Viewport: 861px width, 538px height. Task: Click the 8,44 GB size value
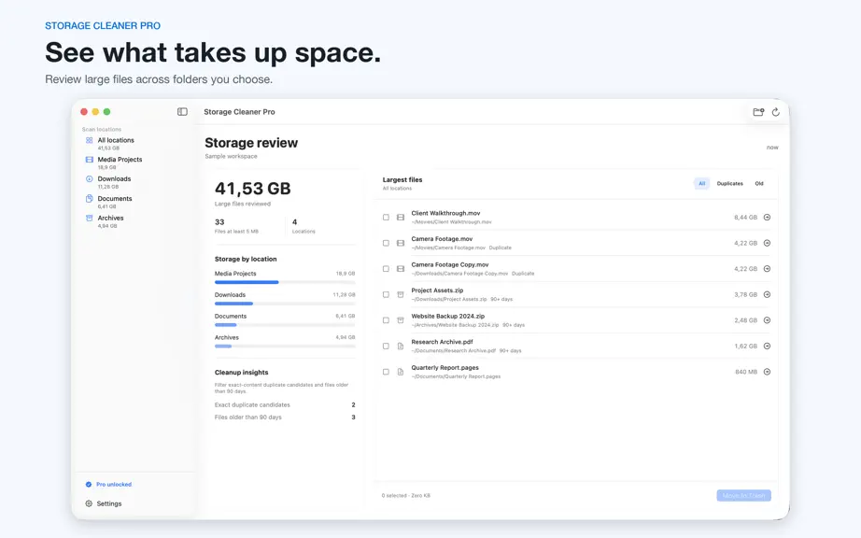745,218
